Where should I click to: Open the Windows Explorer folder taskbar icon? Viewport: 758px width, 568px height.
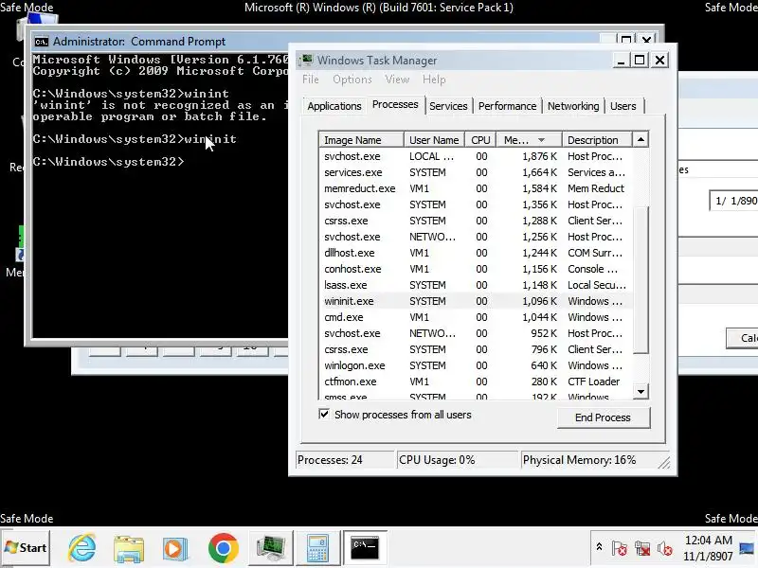(x=129, y=548)
